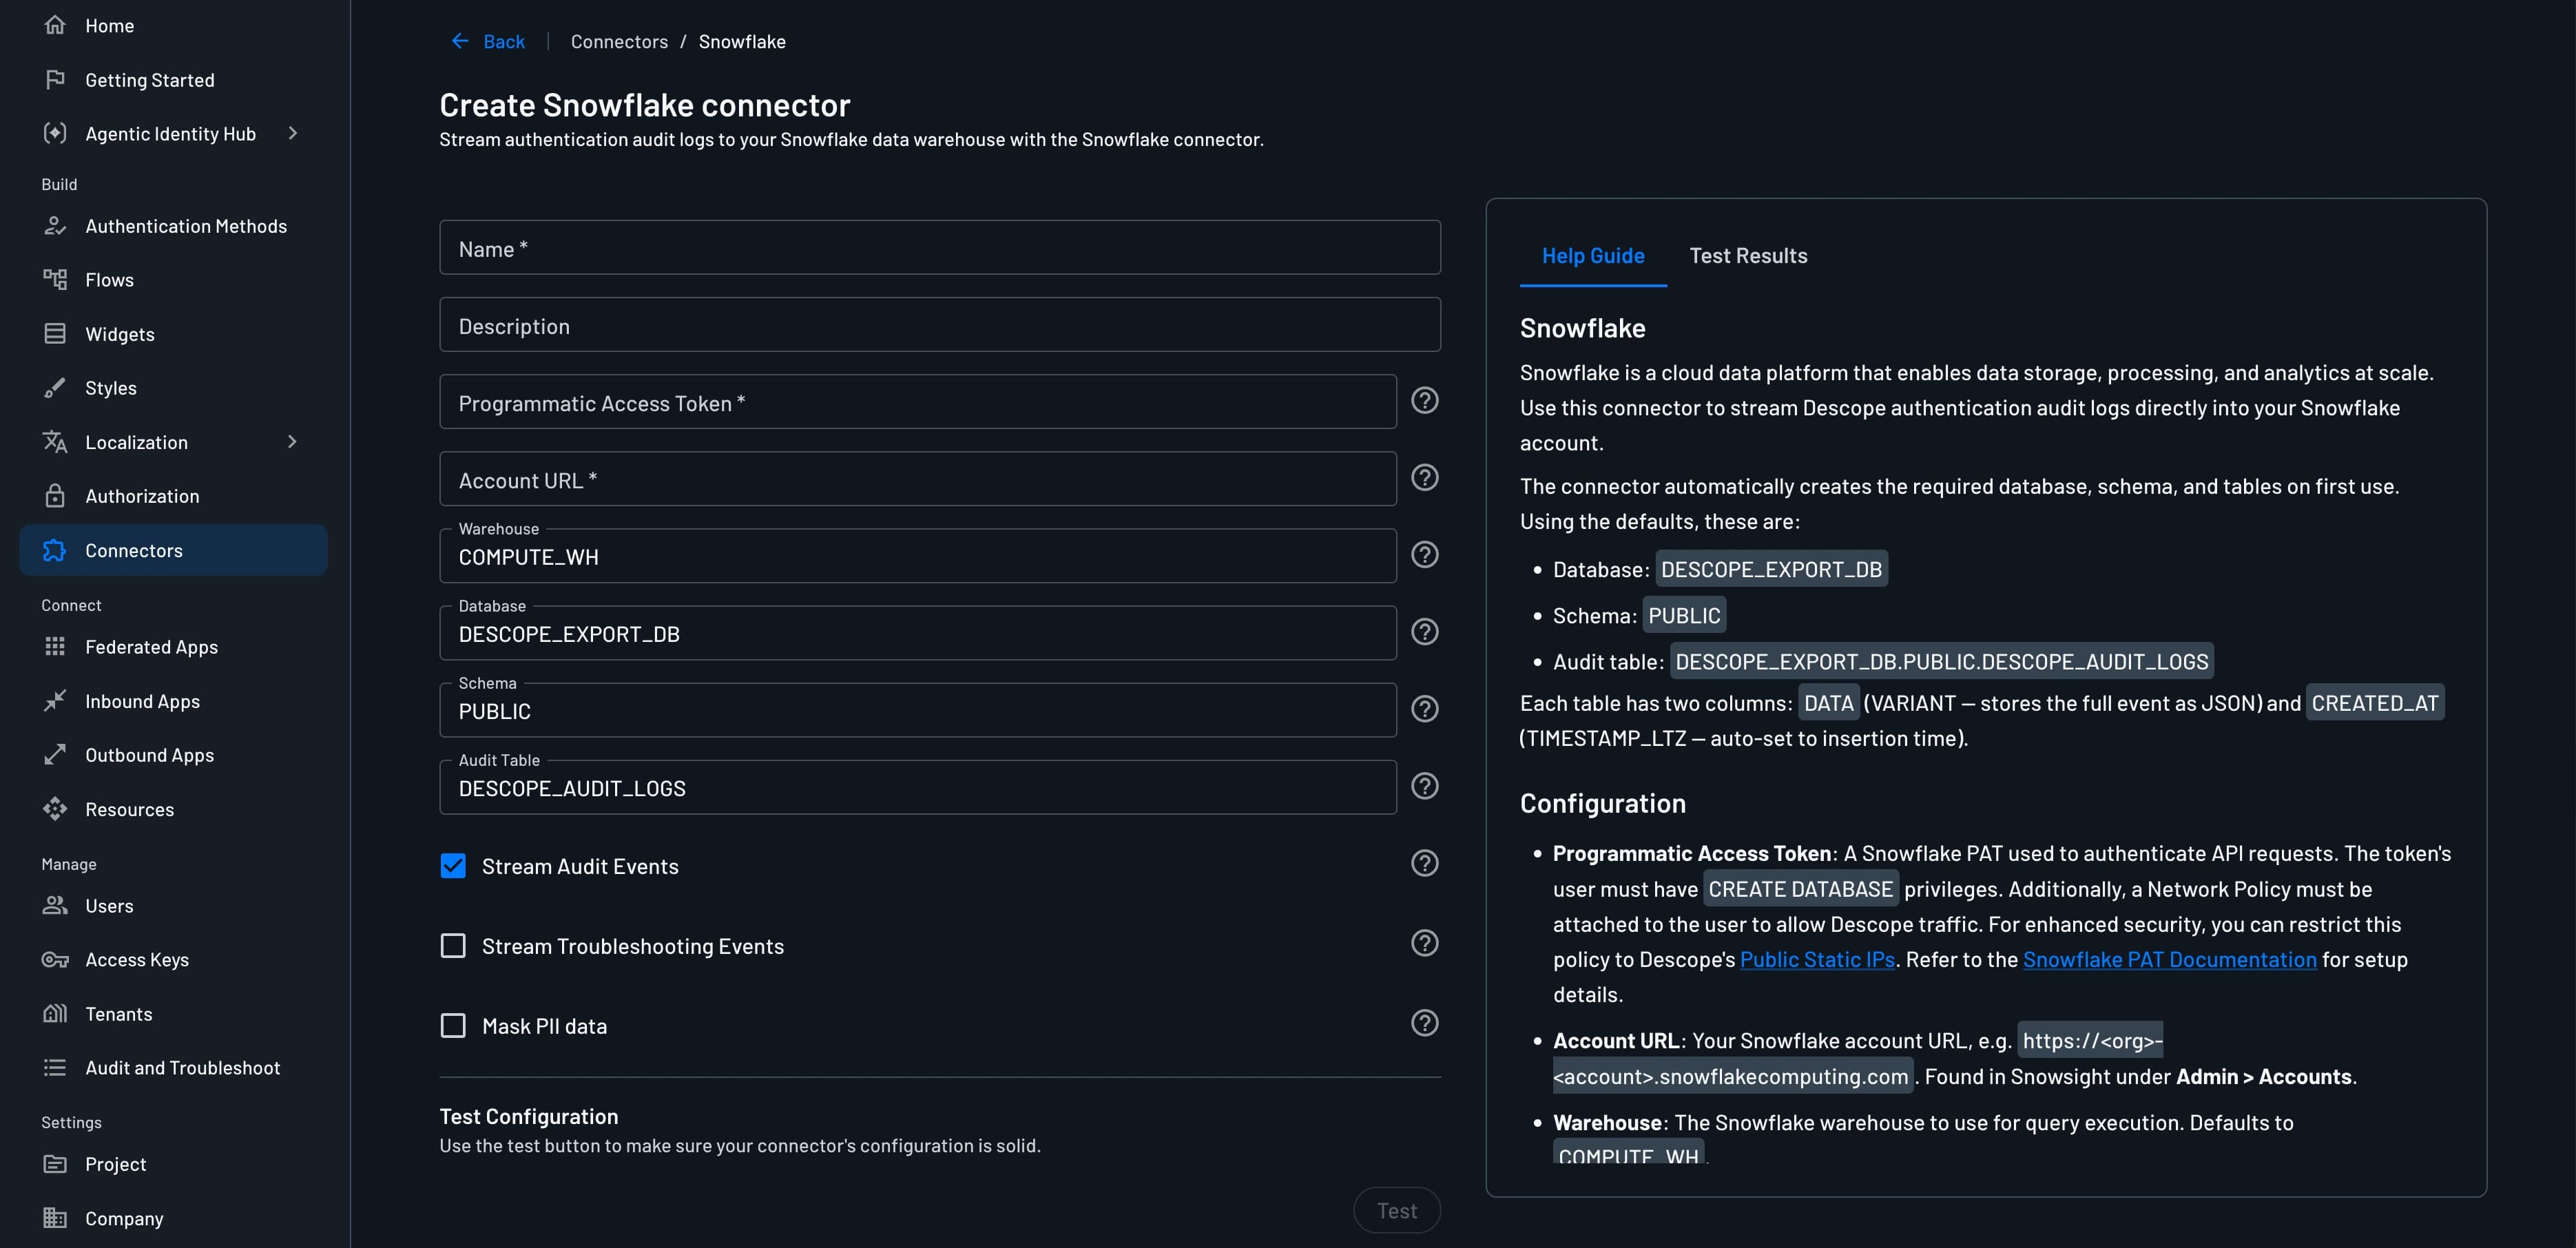Enable Stream Troubleshooting Events checkbox
The width and height of the screenshot is (2576, 1248).
click(x=453, y=946)
